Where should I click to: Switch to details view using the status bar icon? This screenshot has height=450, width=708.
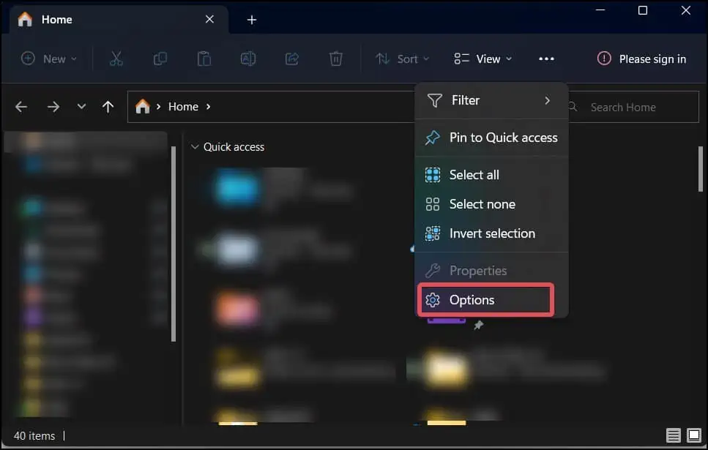(674, 435)
